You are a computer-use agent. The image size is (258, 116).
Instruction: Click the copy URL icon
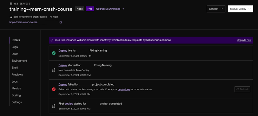(x=60, y=22)
